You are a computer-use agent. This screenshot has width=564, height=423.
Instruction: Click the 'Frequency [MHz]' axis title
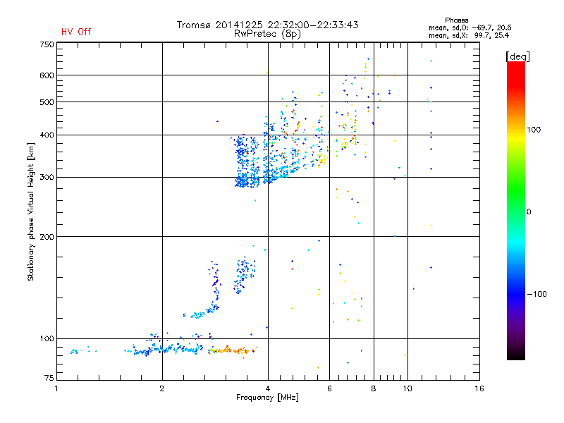coord(267,398)
